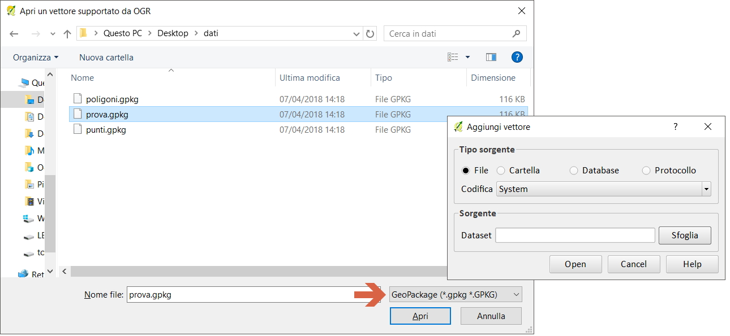This screenshot has width=730, height=336.
Task: Click the view layout icon
Action: coord(453,57)
